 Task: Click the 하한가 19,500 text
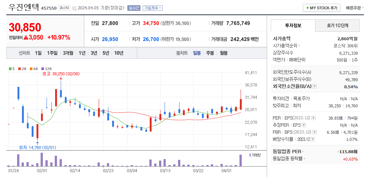[176, 39]
